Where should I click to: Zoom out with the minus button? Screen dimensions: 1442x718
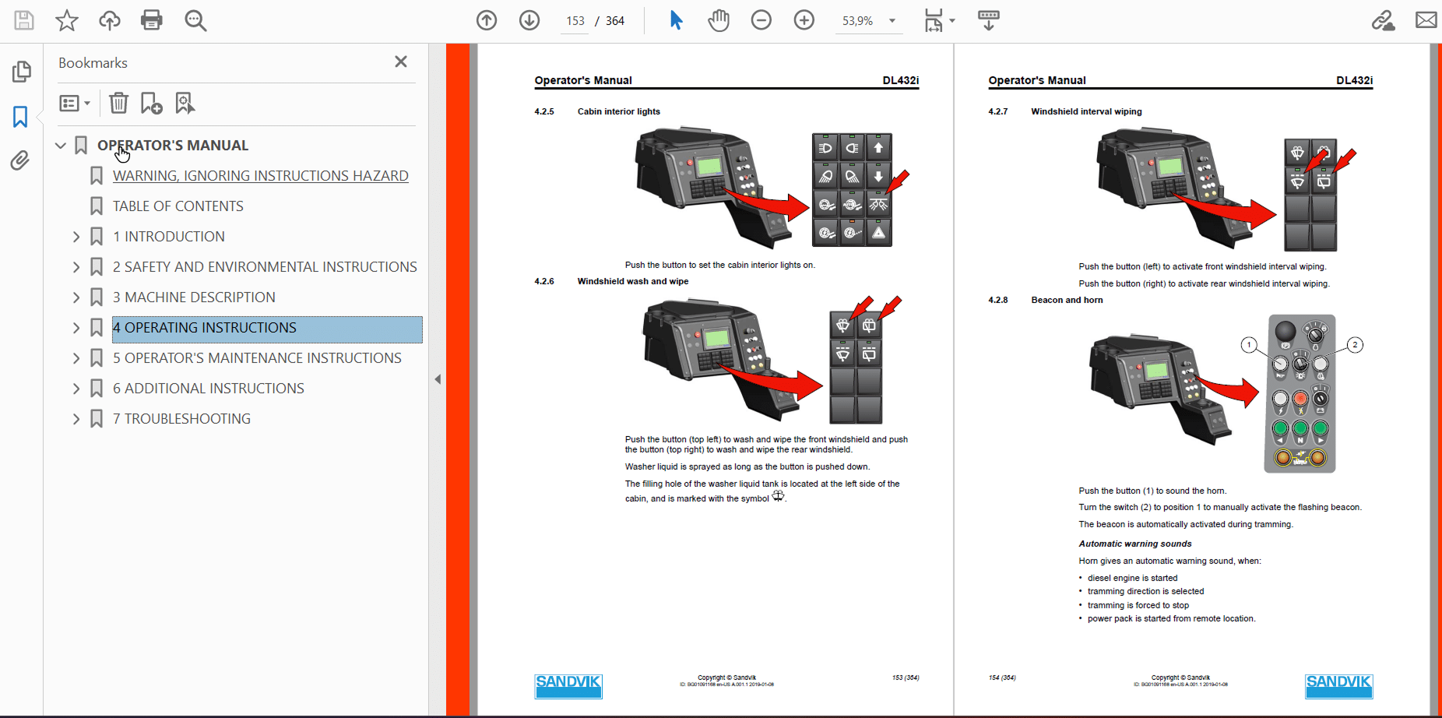click(761, 20)
